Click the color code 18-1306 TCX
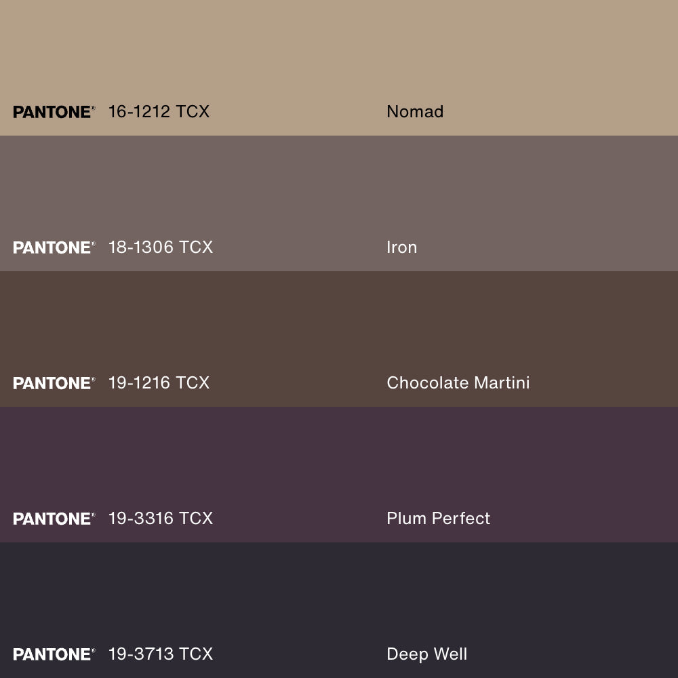Viewport: 678px width, 678px height. (160, 247)
